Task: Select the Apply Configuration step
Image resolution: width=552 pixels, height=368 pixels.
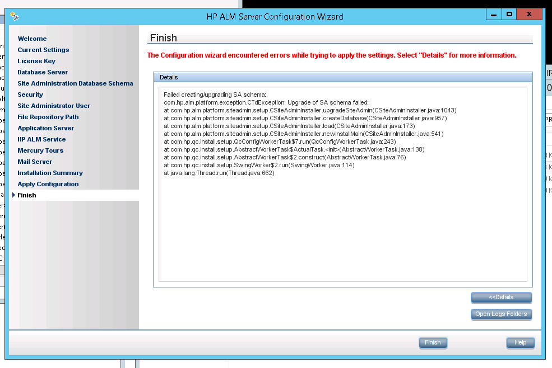Action: [x=48, y=184]
